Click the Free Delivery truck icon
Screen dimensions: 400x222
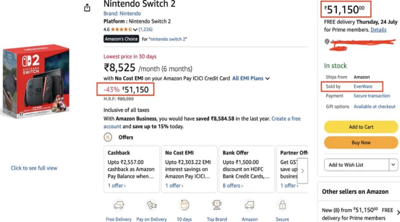(119, 205)
